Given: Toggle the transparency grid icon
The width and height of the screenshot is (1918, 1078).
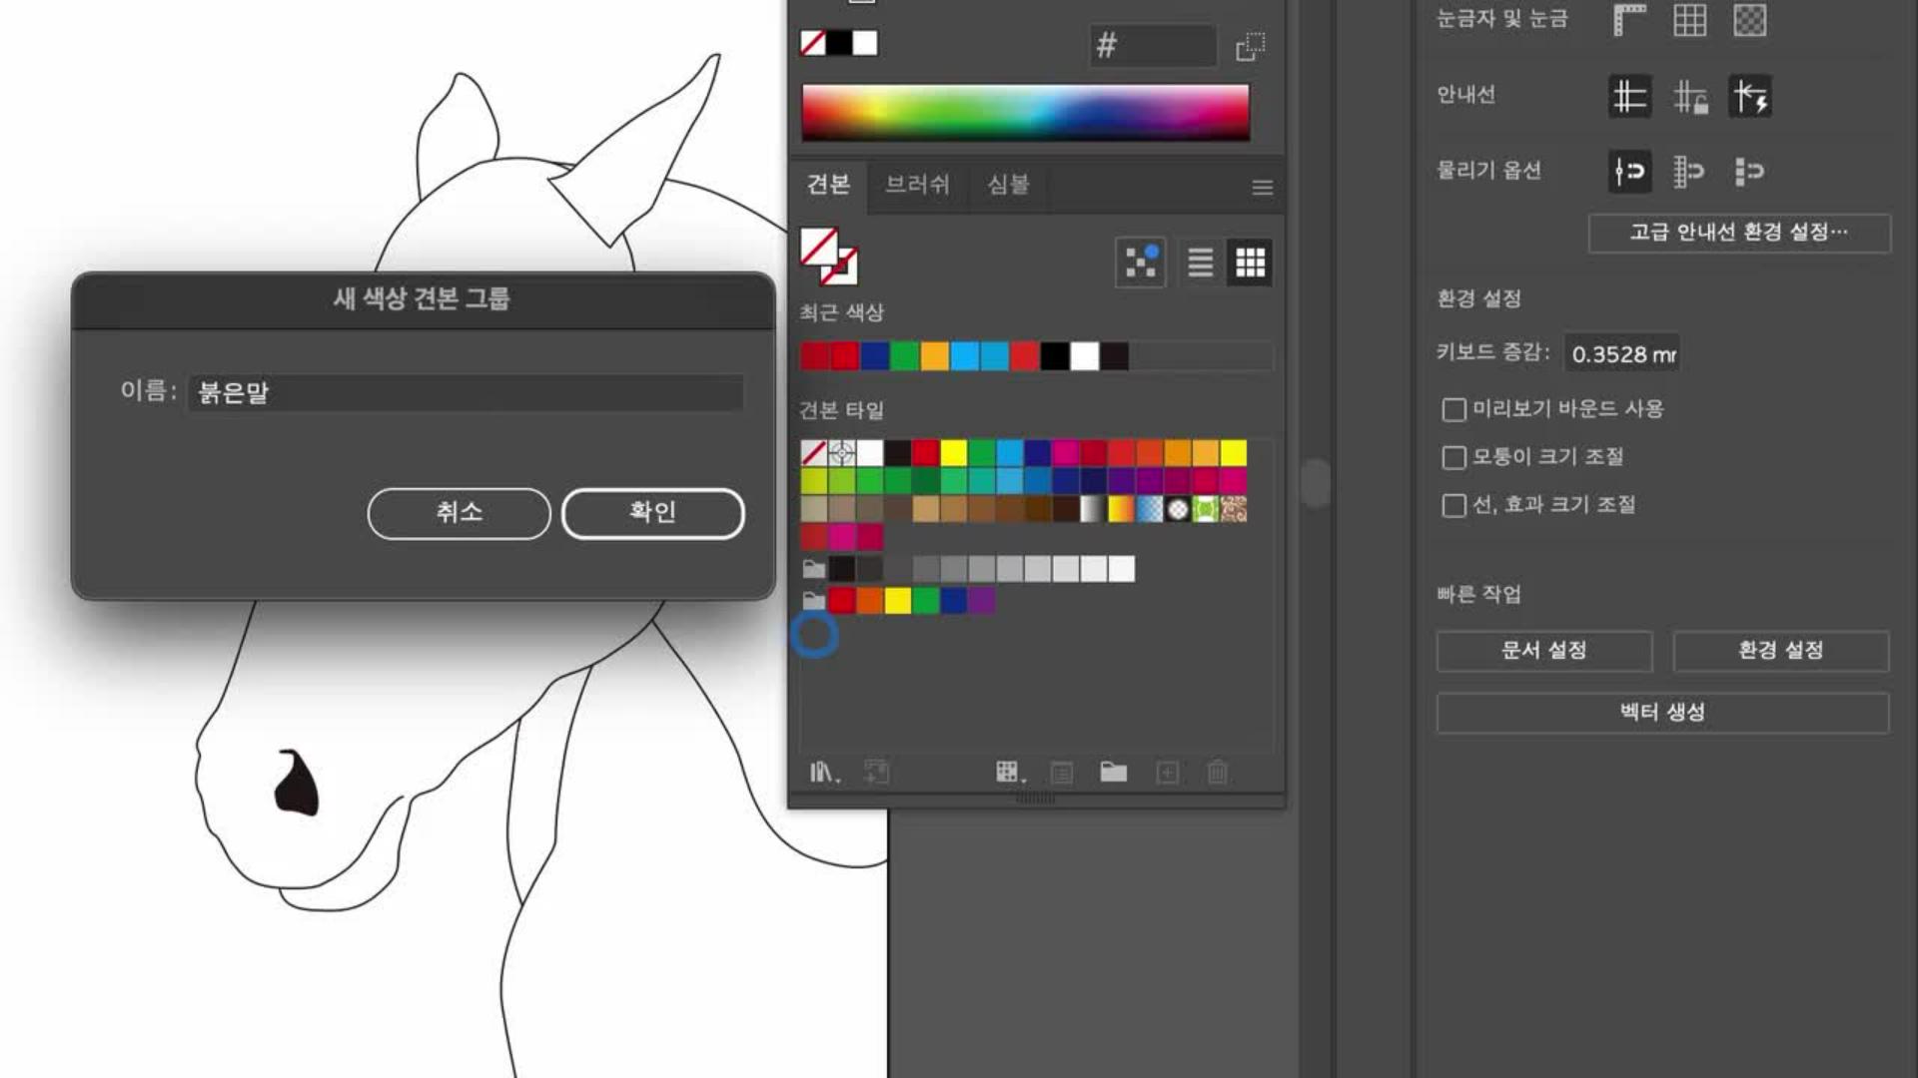Looking at the screenshot, I should (x=1749, y=20).
